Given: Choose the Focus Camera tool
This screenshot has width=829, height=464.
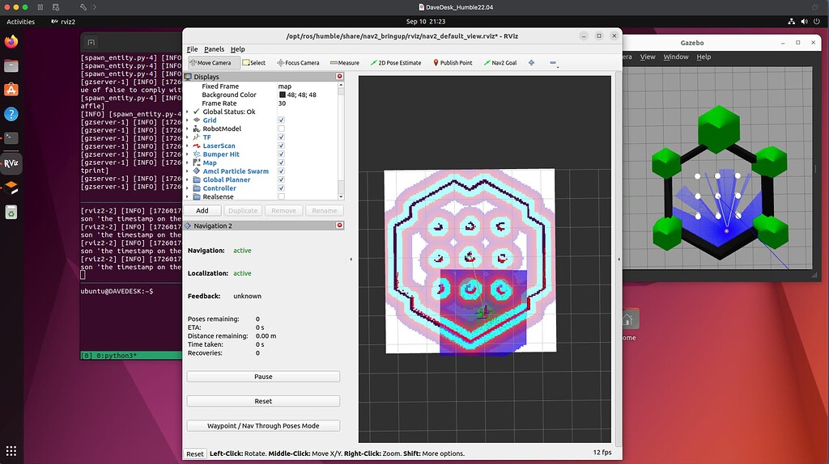Looking at the screenshot, I should [298, 63].
